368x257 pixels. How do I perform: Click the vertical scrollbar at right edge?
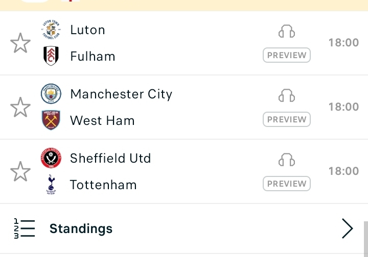[x=366, y=239]
